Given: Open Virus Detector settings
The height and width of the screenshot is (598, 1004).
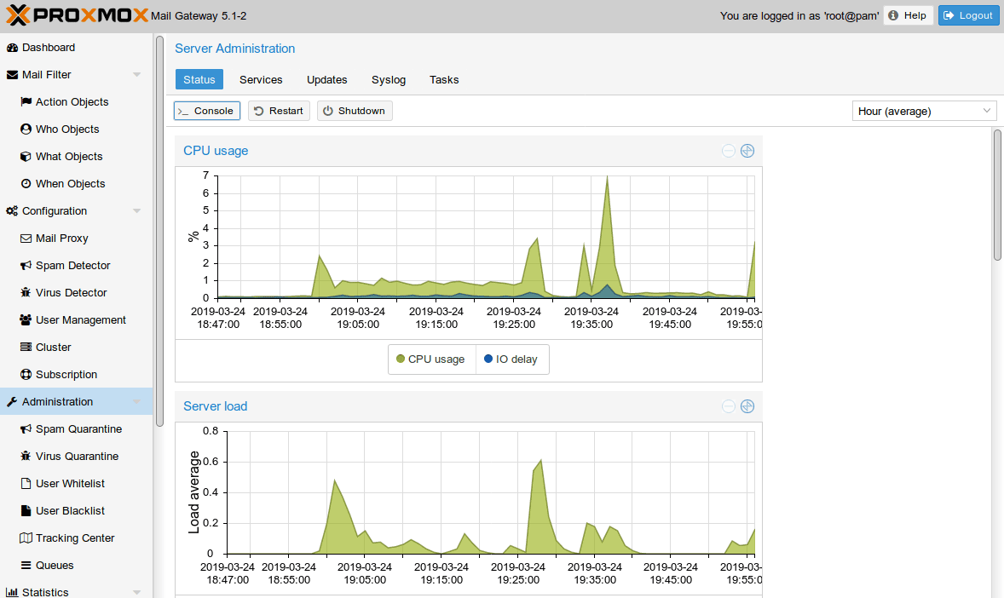Looking at the screenshot, I should [71, 293].
